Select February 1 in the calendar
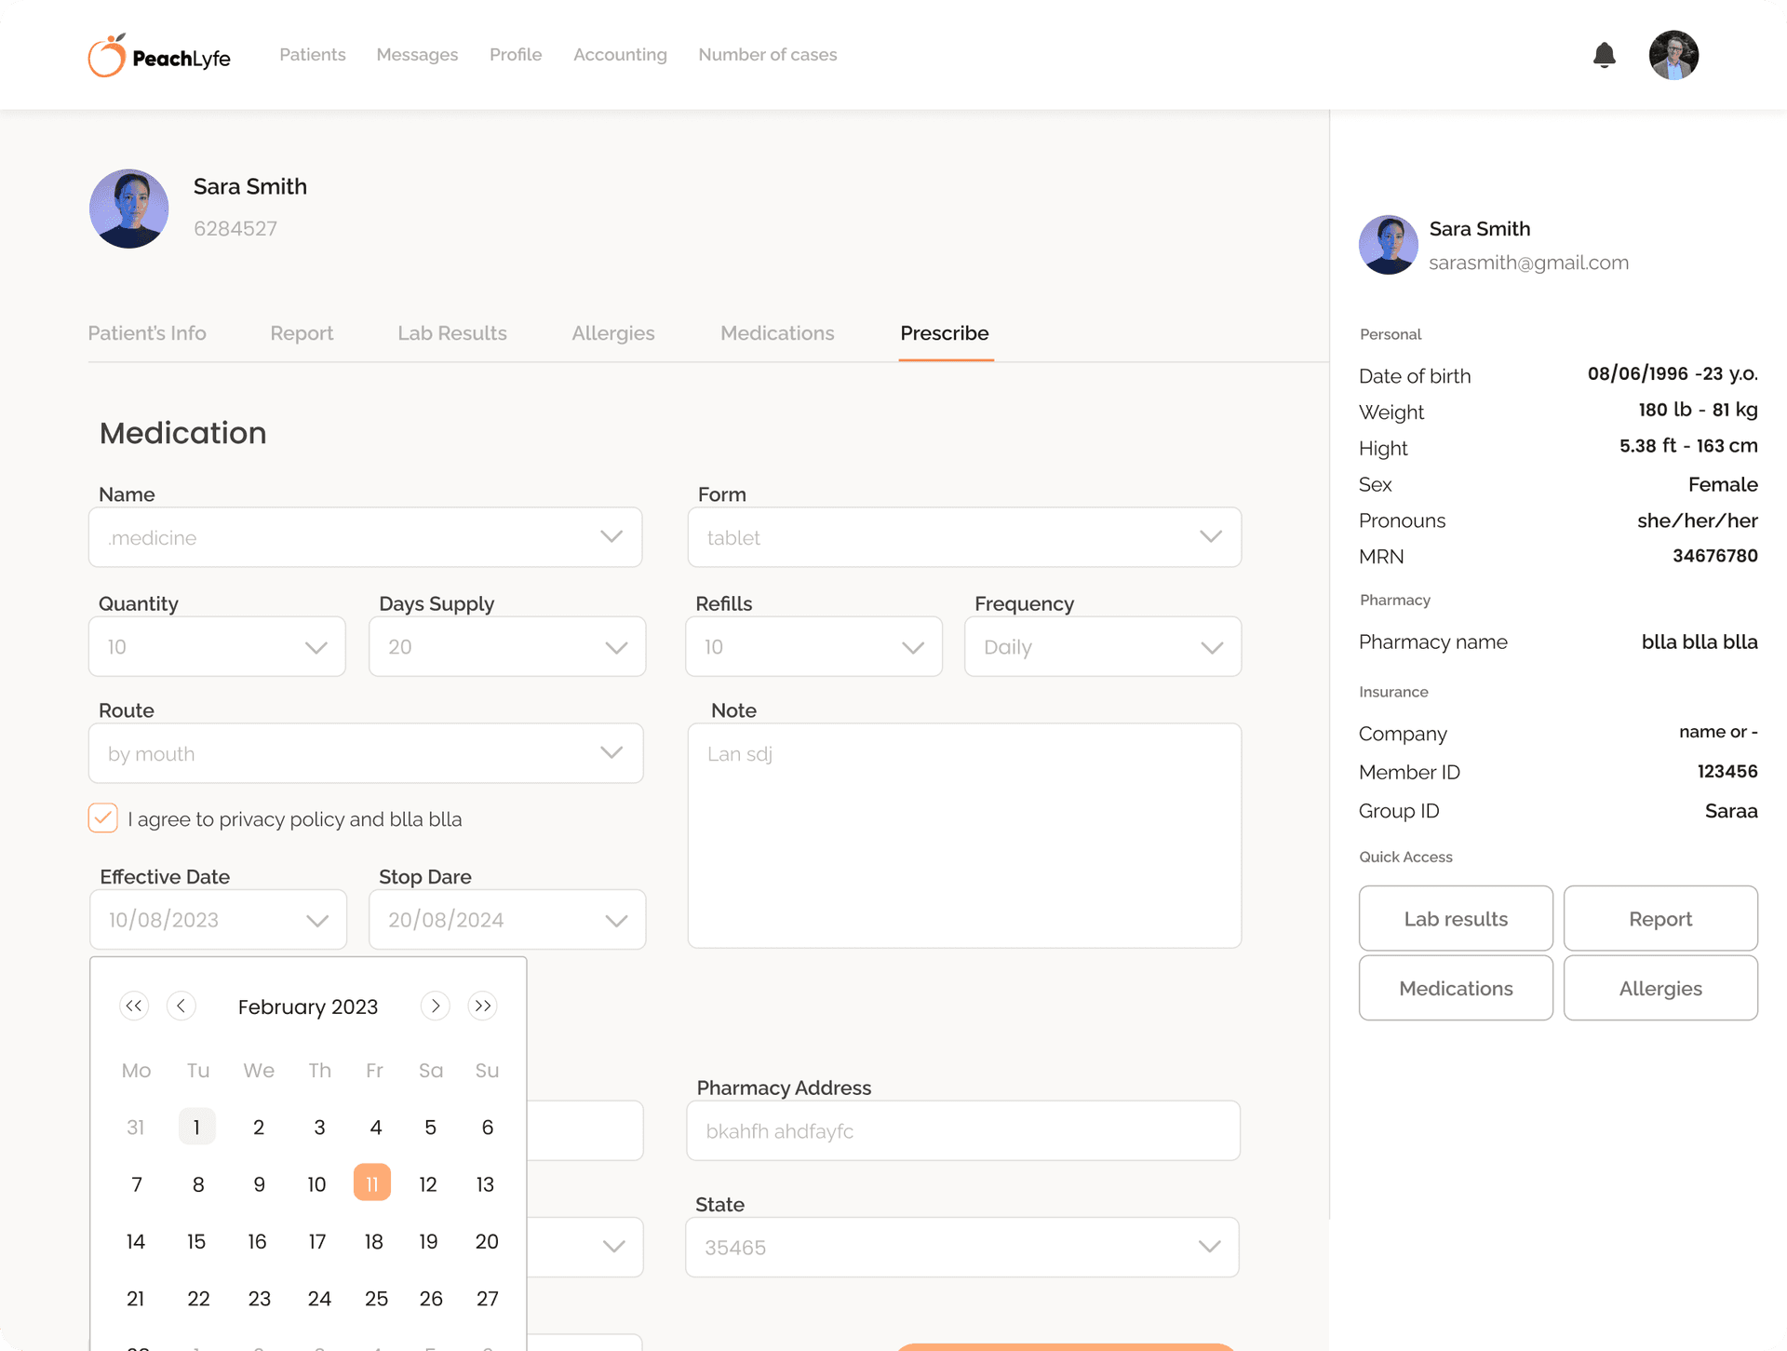This screenshot has height=1351, width=1787. [196, 1127]
